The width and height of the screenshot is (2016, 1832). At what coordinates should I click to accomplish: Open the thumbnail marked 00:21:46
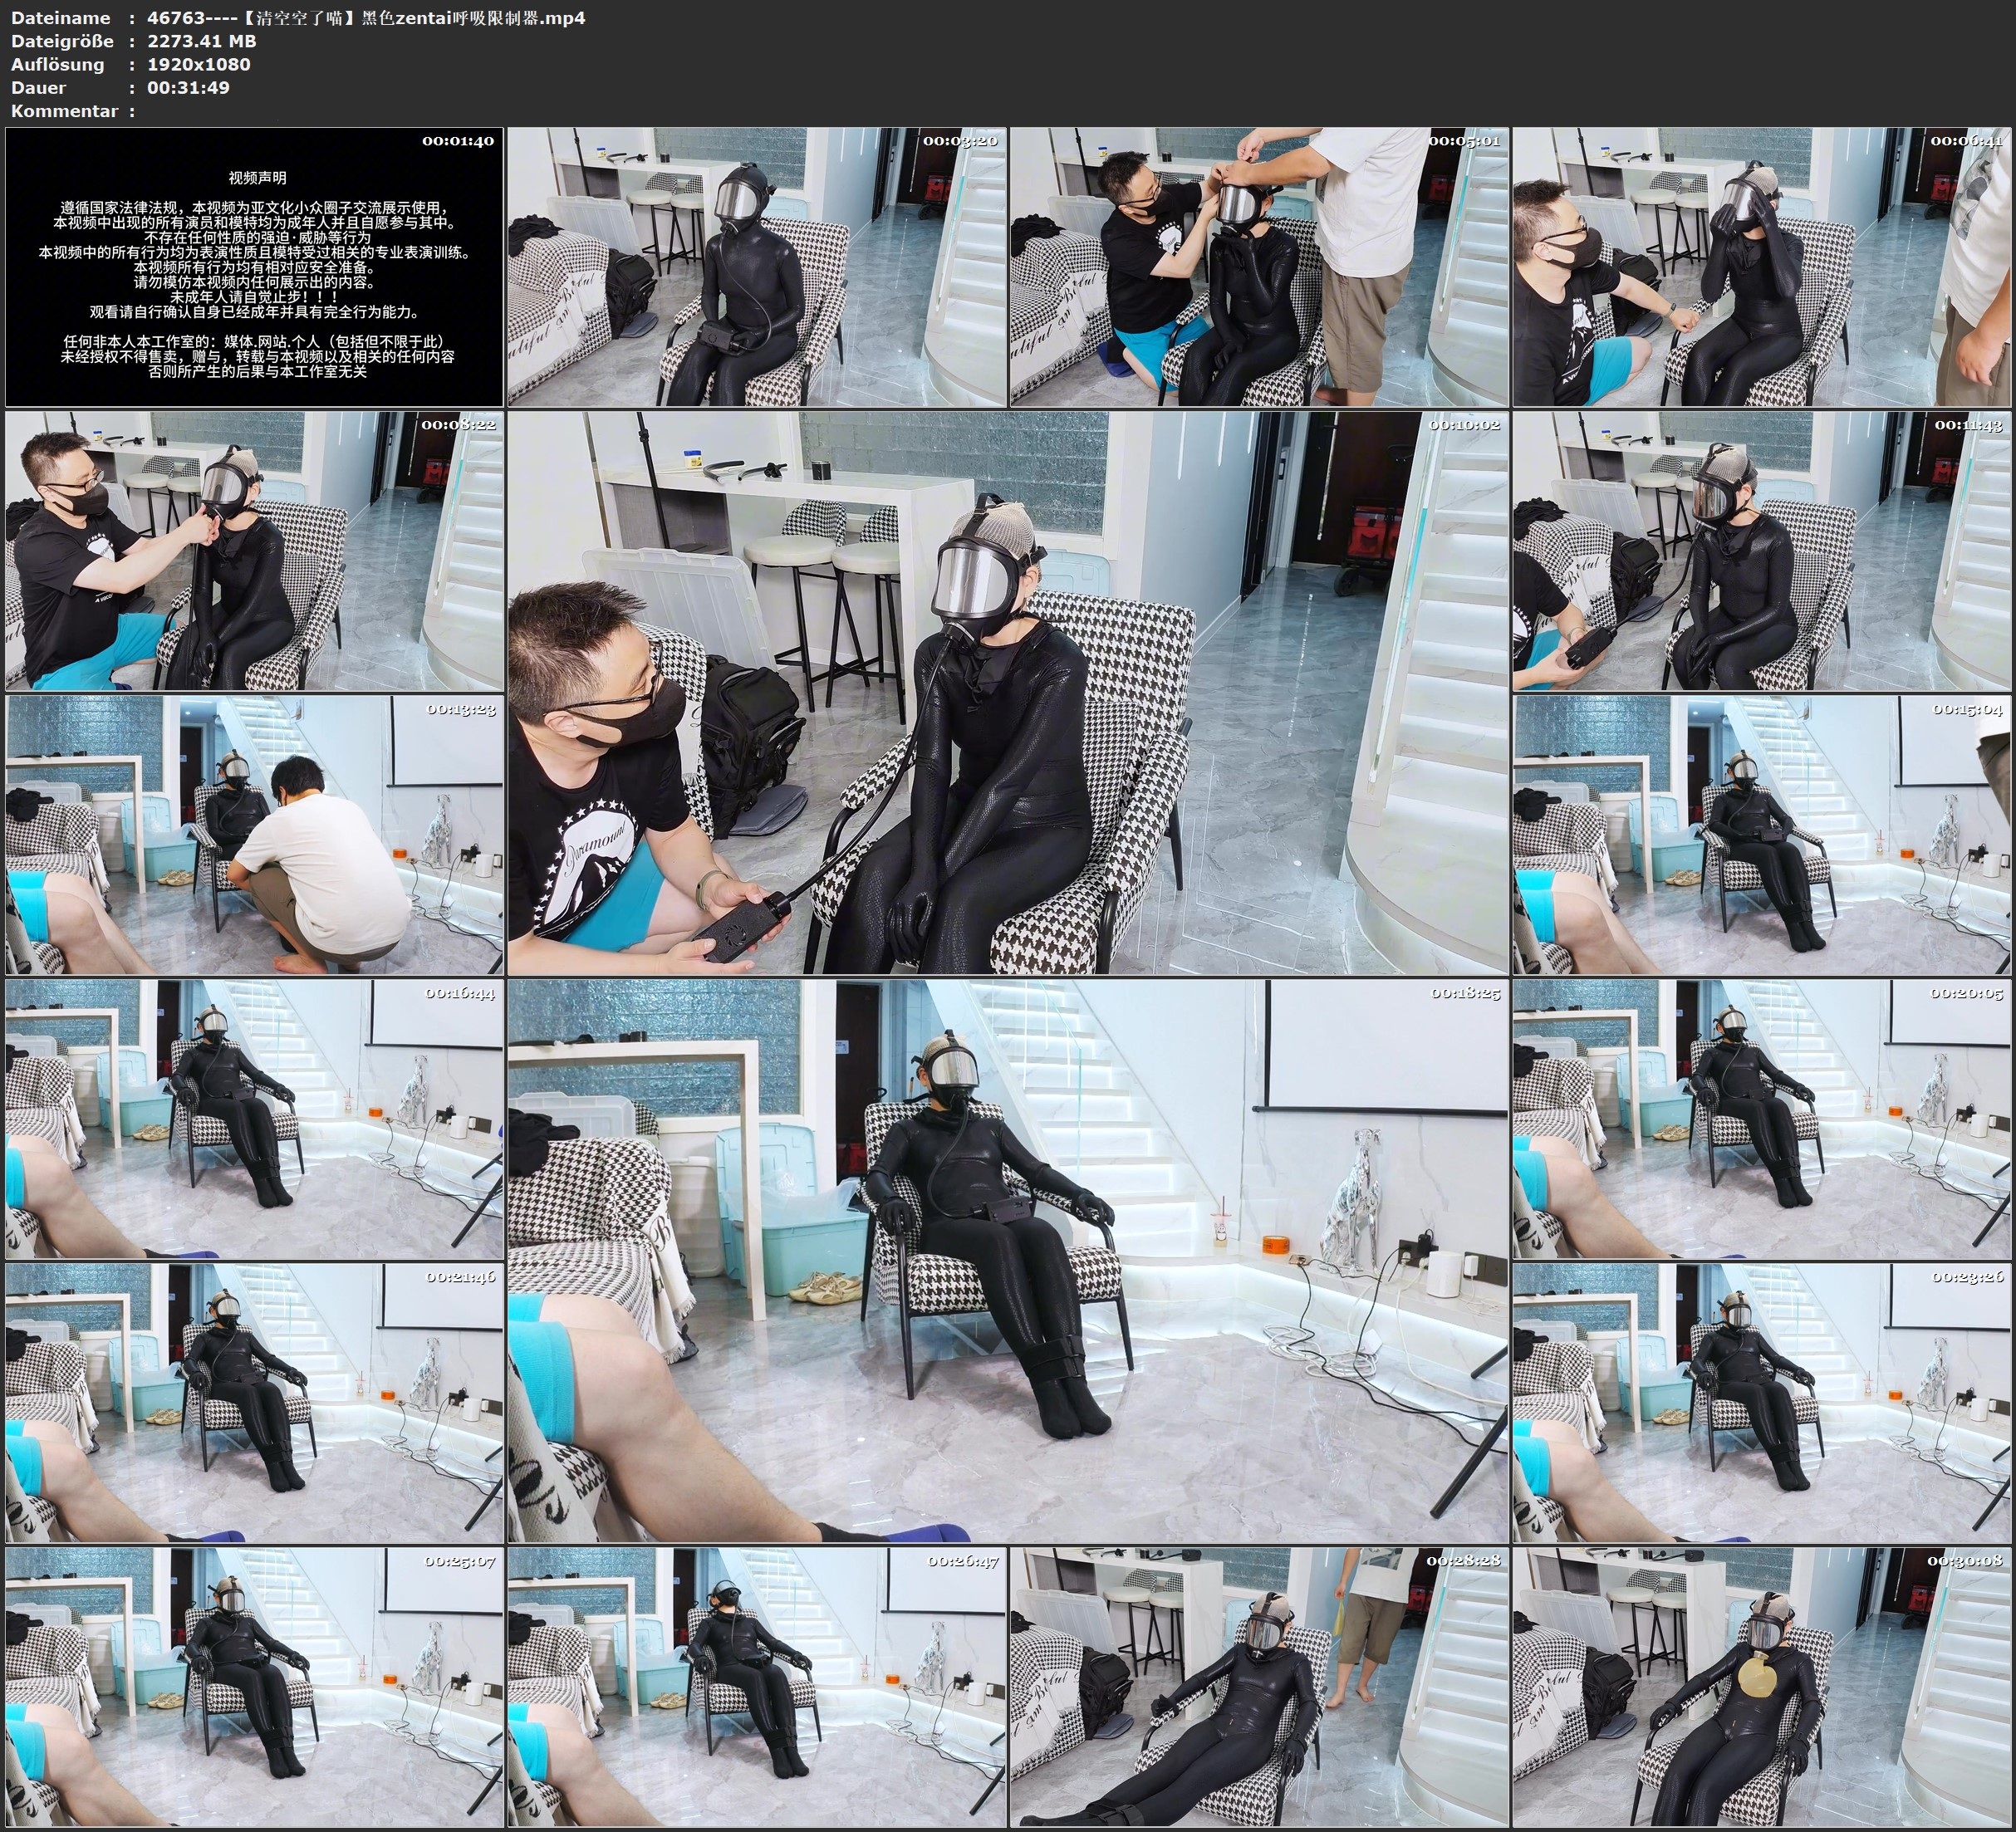254,1403
